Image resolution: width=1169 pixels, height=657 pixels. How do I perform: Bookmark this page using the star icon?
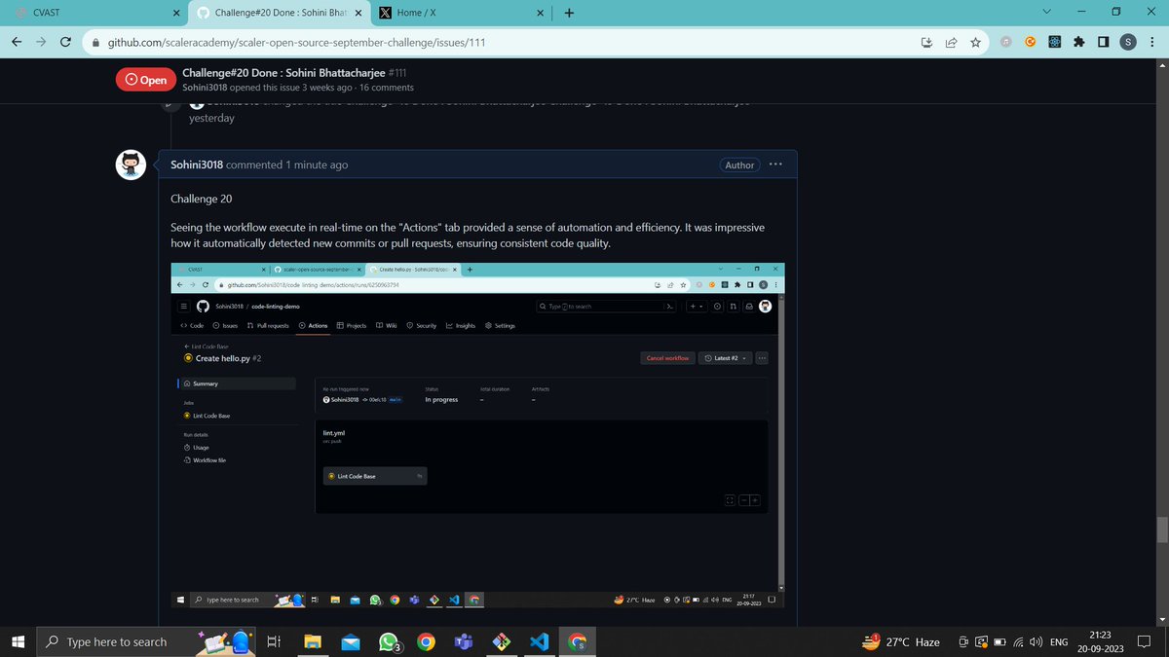(974, 43)
